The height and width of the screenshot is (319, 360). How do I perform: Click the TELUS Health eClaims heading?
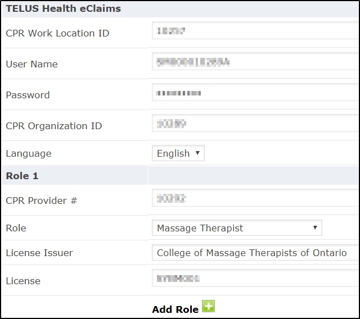click(64, 9)
